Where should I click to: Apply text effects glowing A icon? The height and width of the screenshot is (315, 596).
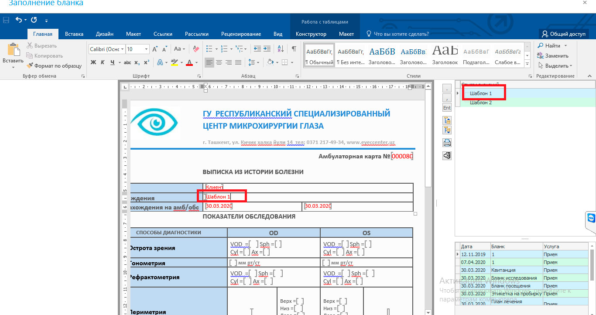pyautogui.click(x=160, y=62)
